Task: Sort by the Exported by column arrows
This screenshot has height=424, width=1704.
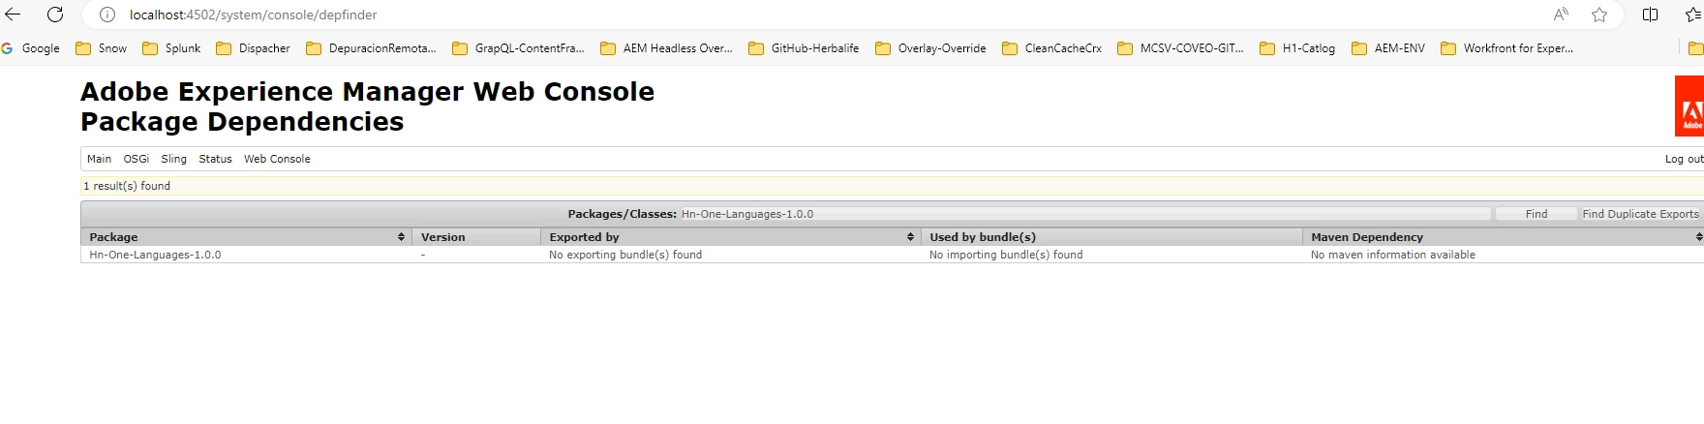Action: (910, 237)
